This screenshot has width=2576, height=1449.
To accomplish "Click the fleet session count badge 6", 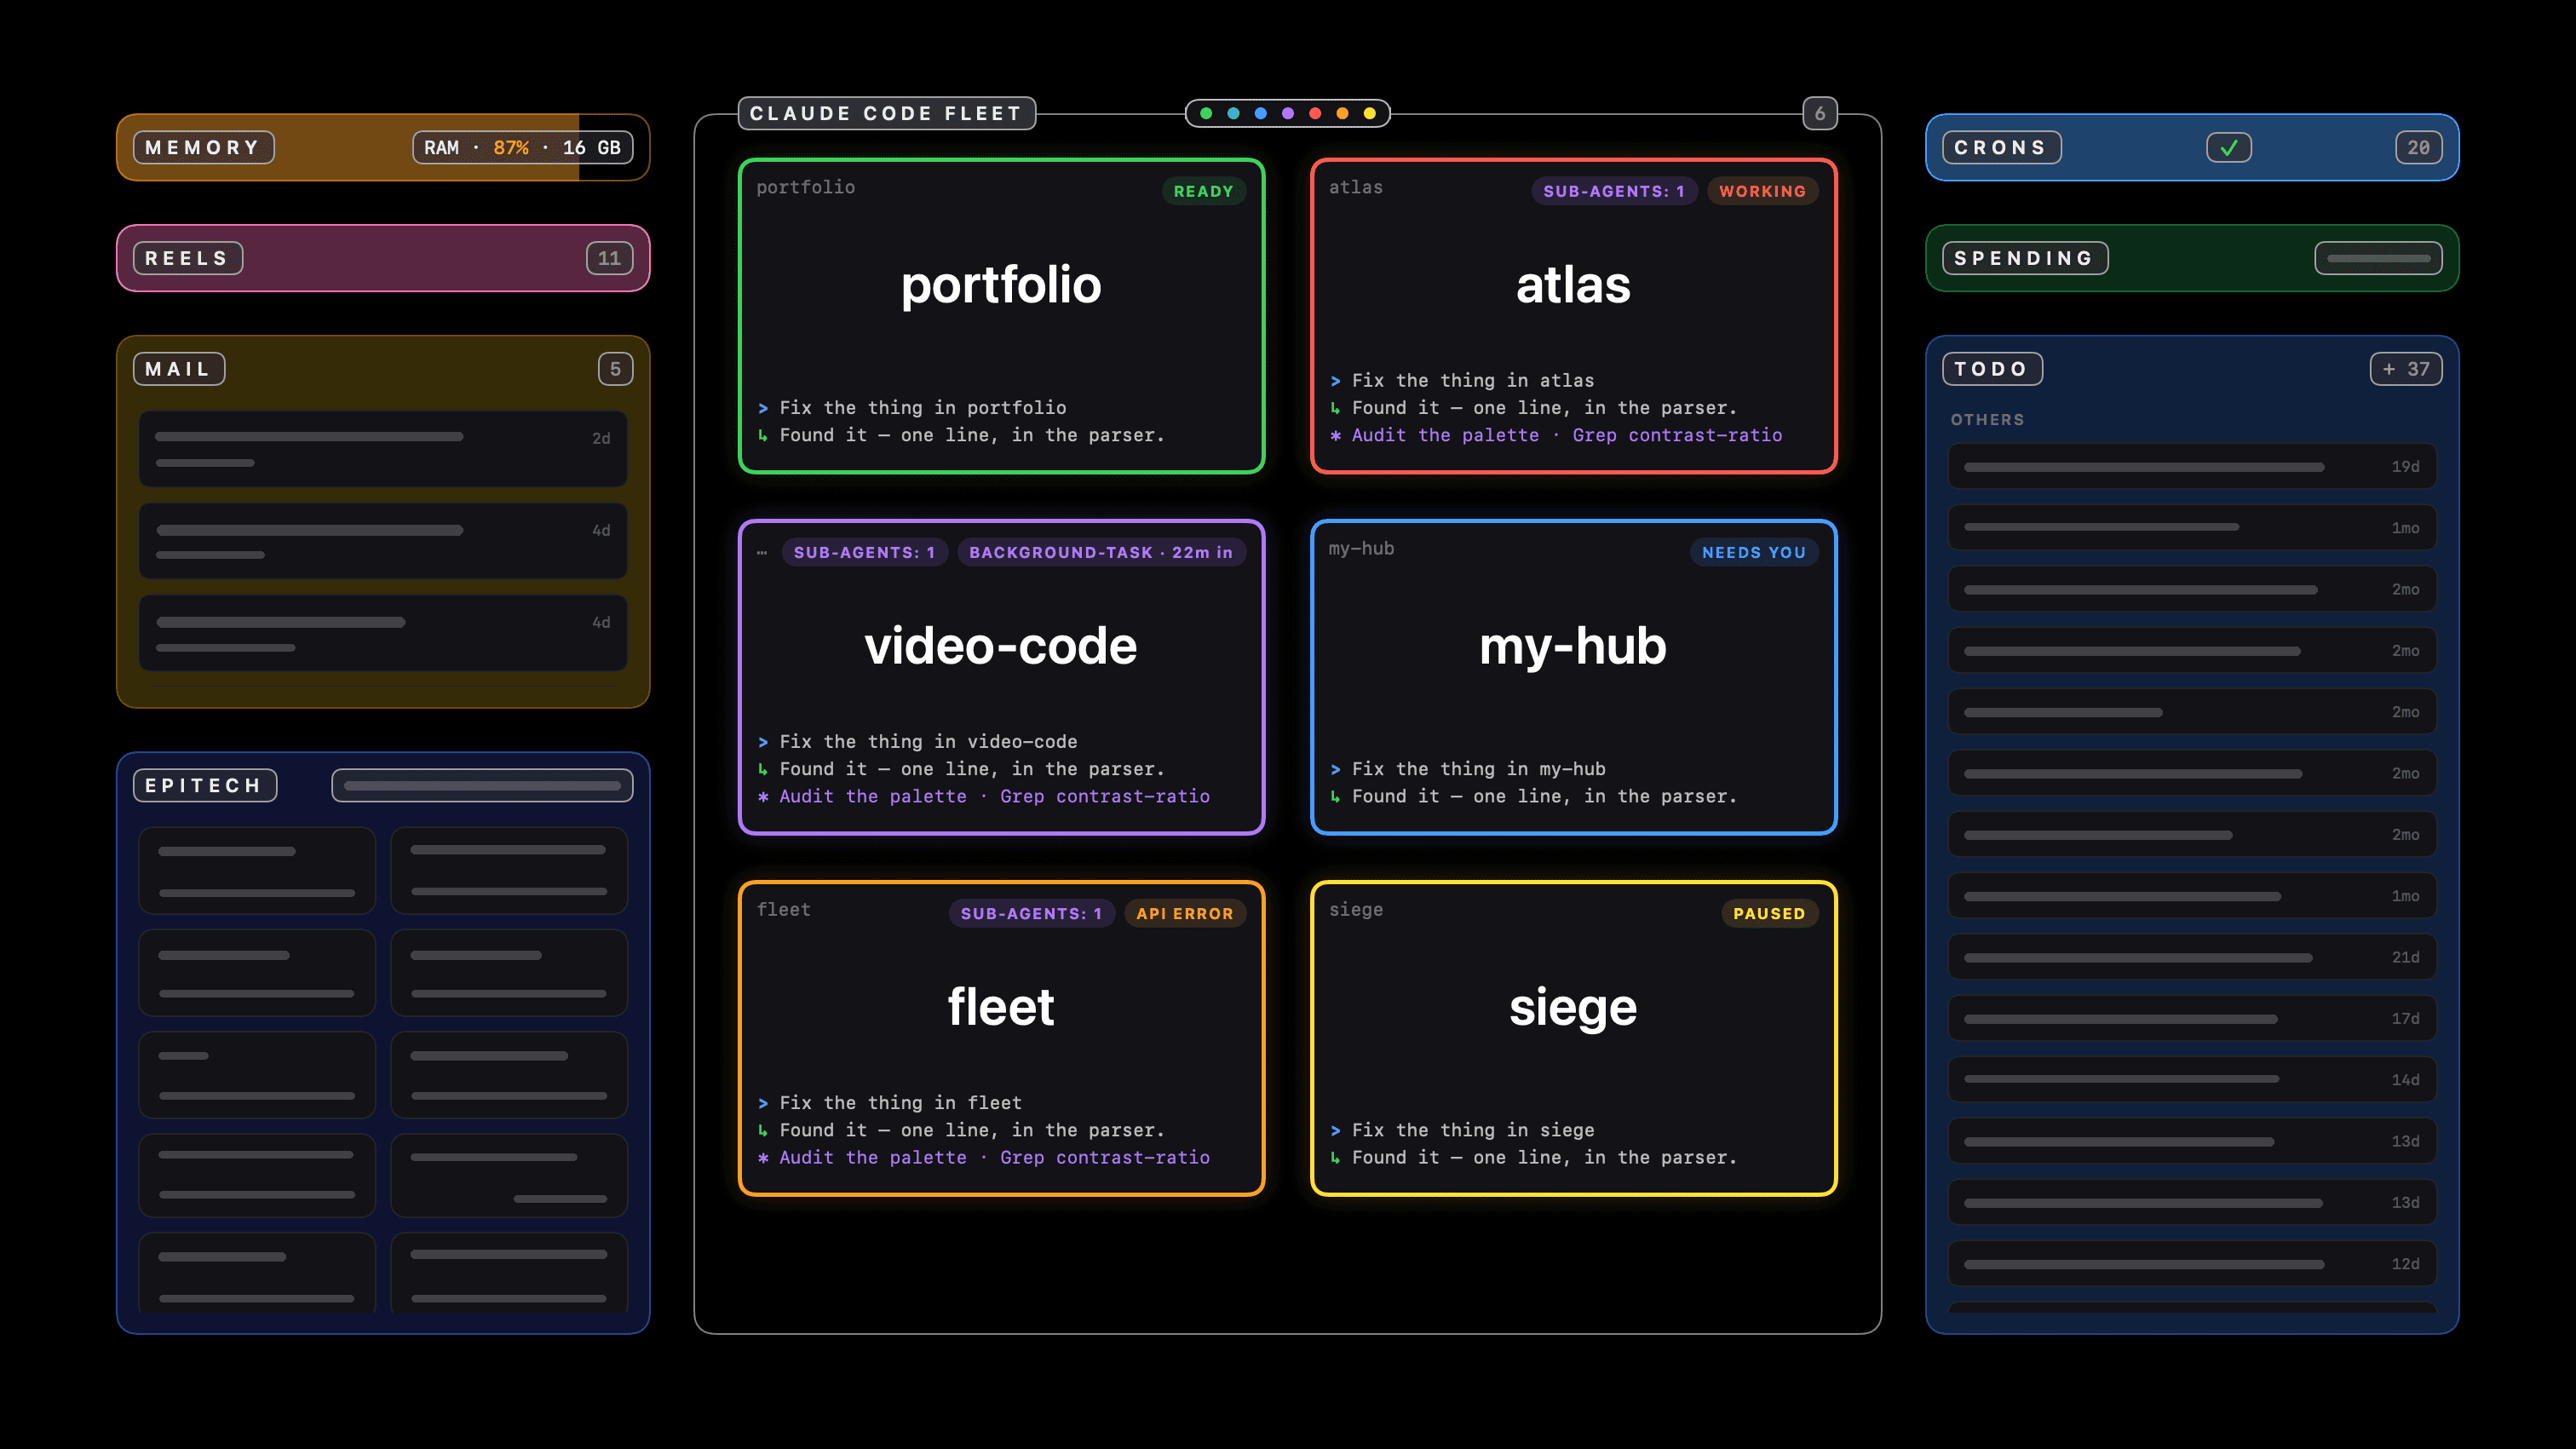I will [1820, 113].
